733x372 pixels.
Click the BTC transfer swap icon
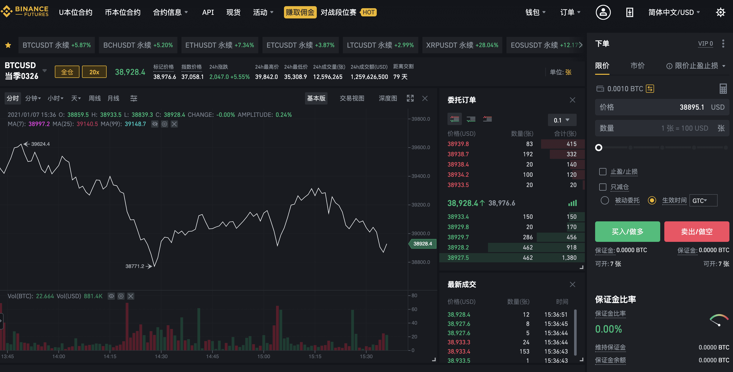click(x=650, y=88)
